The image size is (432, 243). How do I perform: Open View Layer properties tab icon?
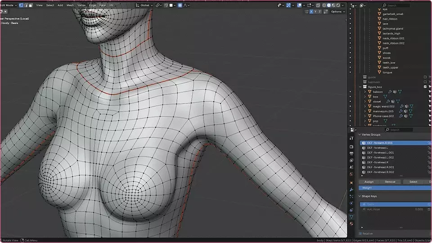click(x=351, y=160)
